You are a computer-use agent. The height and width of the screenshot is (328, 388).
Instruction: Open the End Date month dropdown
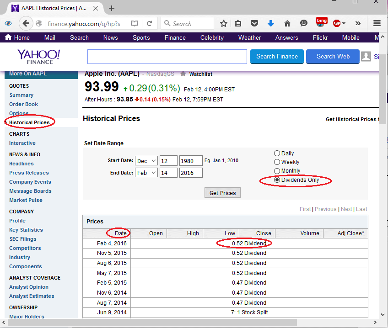pos(146,173)
